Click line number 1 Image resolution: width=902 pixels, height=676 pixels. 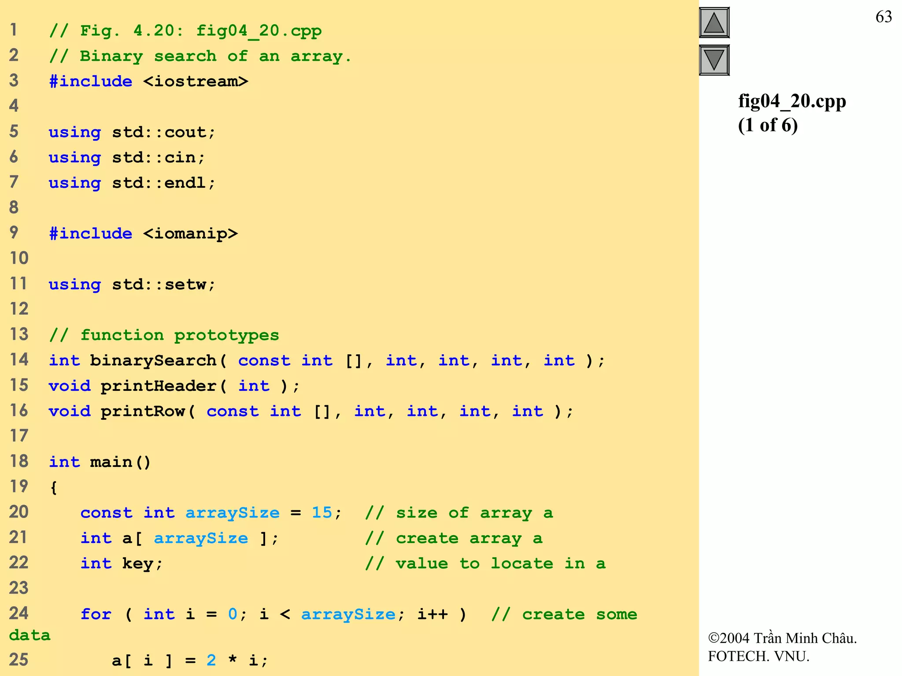pyautogui.click(x=14, y=30)
